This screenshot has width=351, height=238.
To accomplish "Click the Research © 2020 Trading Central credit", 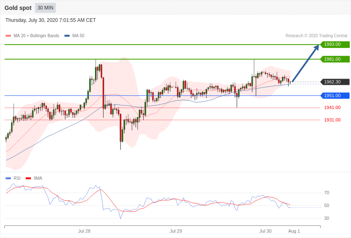I will click(316, 36).
